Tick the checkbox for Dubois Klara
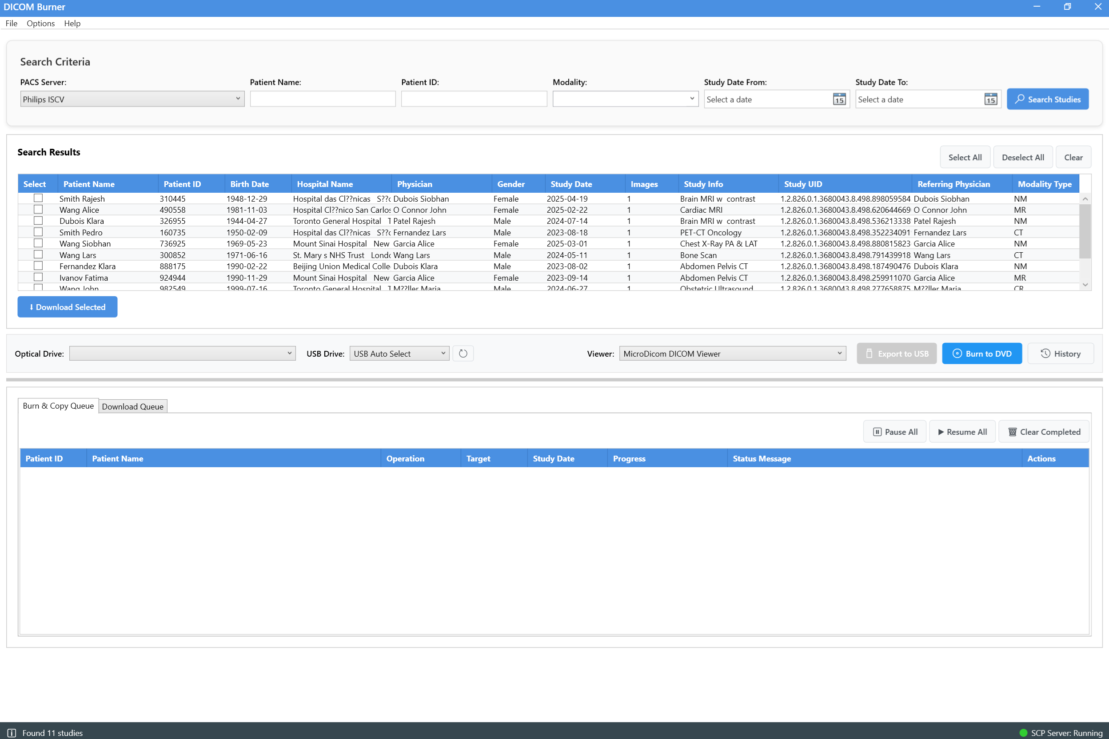Screen dimensions: 1109x739 pos(38,221)
